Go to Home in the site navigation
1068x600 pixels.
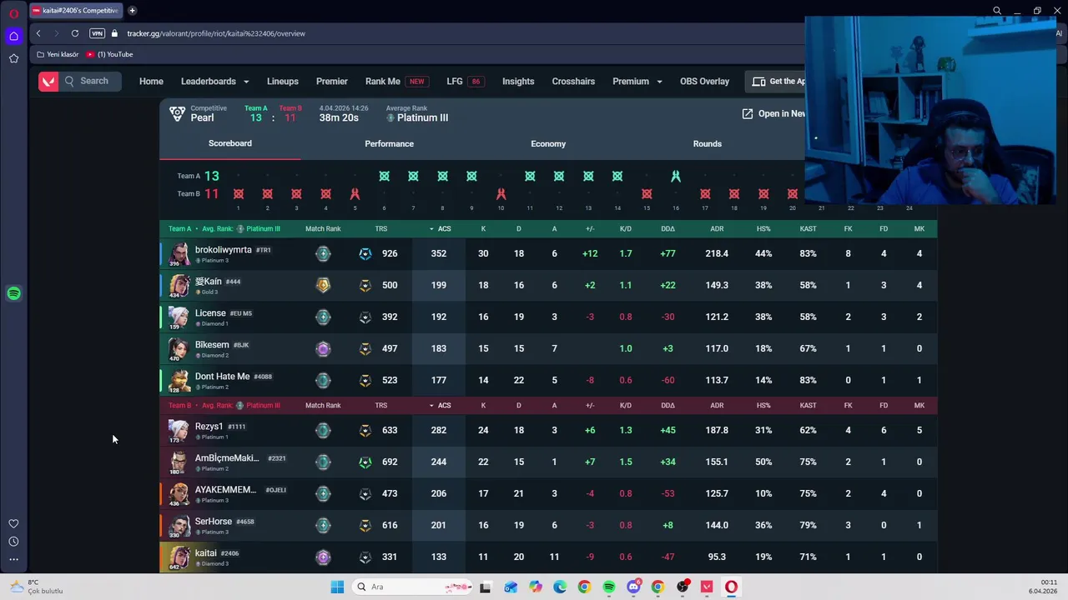click(x=151, y=81)
